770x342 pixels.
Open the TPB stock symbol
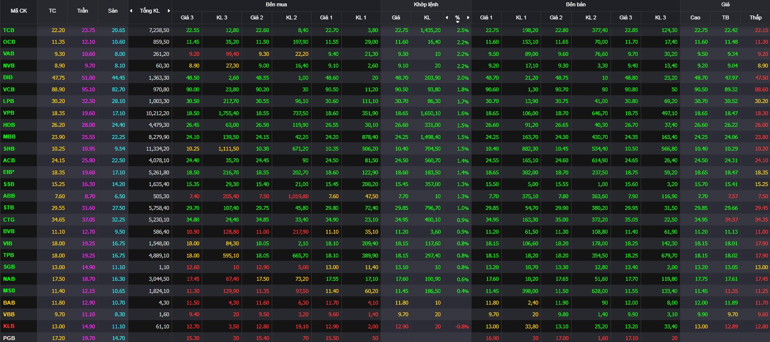[9, 255]
